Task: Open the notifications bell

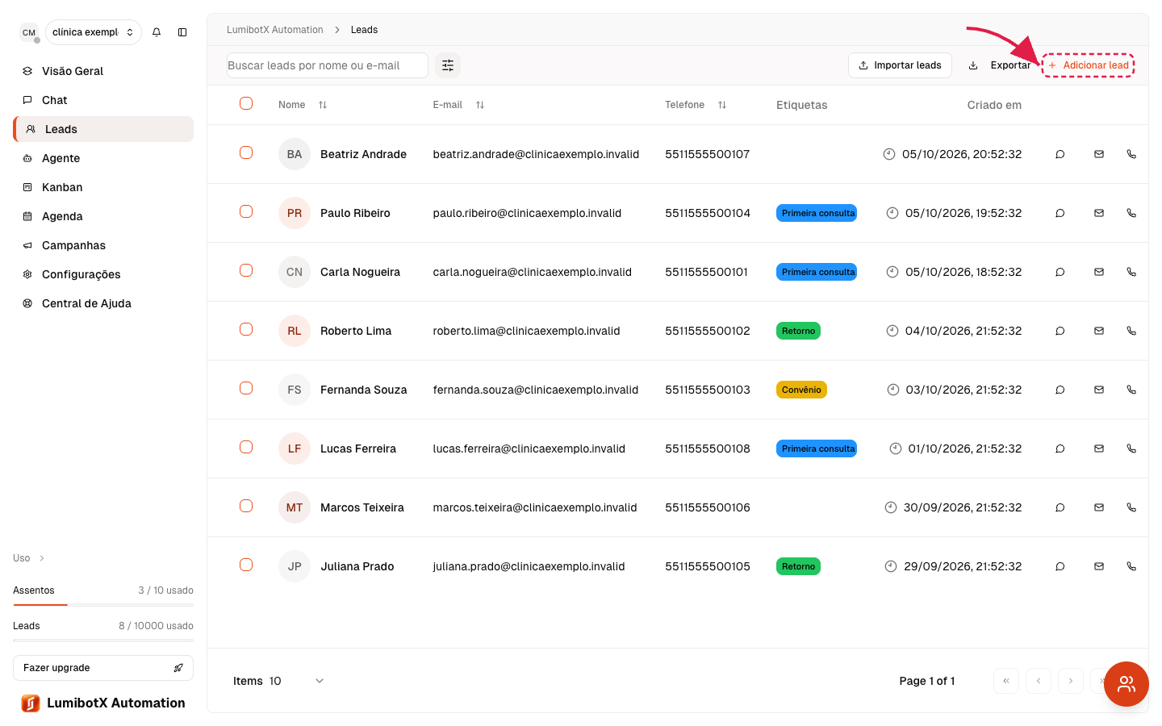Action: click(x=157, y=32)
